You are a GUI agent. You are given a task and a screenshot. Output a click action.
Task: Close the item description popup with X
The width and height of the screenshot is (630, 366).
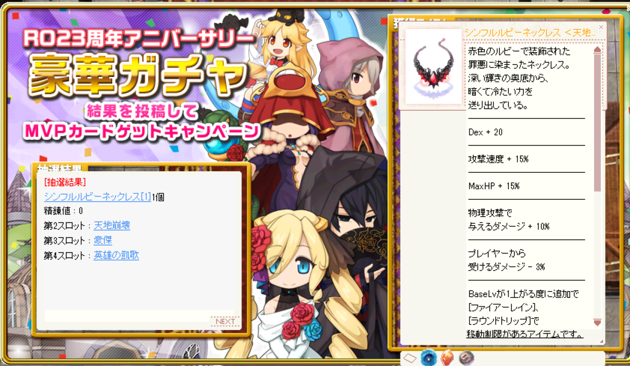coord(601,27)
